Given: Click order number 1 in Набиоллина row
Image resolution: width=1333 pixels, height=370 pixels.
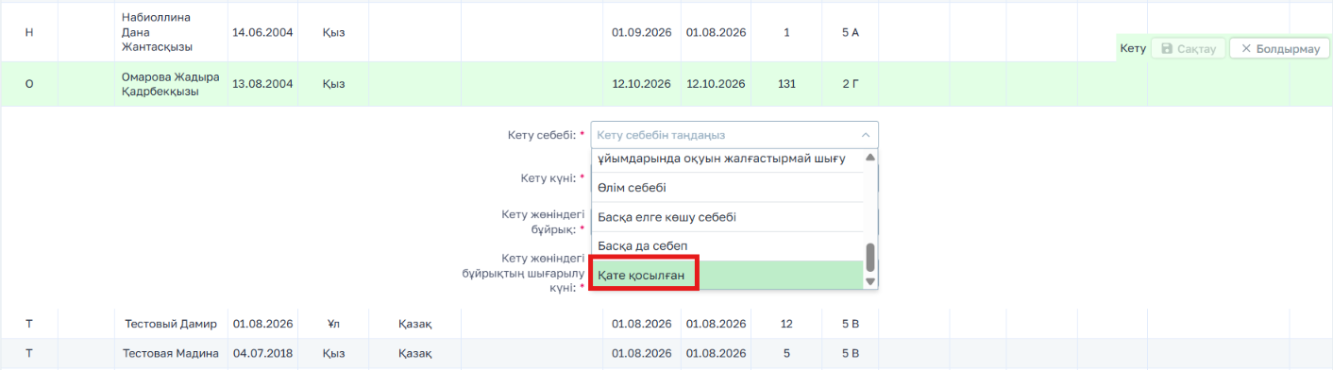Looking at the screenshot, I should point(786,32).
